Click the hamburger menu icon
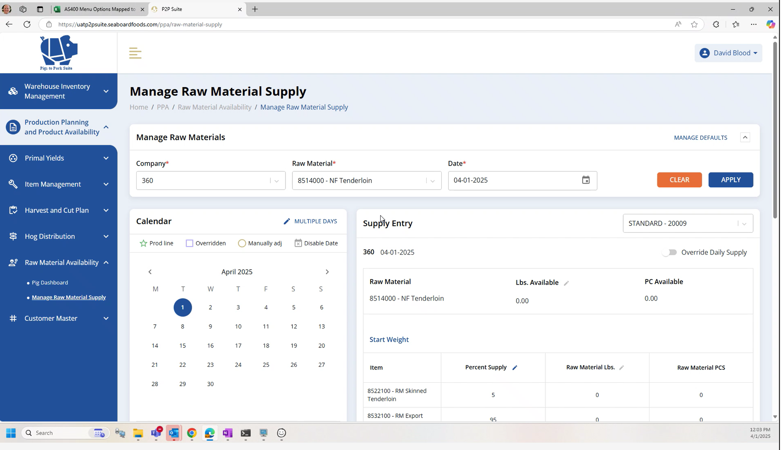Image resolution: width=781 pixels, height=450 pixels. pos(135,53)
